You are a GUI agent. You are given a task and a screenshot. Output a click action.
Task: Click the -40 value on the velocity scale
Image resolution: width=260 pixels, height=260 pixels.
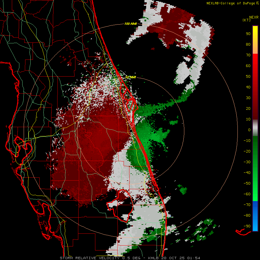click(247, 173)
